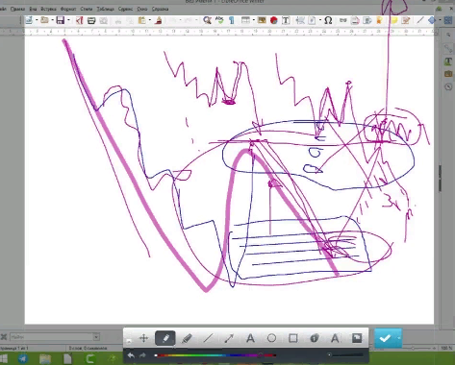The height and width of the screenshot is (365, 455).
Task: Confirm with the blue checkmark button
Action: [x=385, y=338]
